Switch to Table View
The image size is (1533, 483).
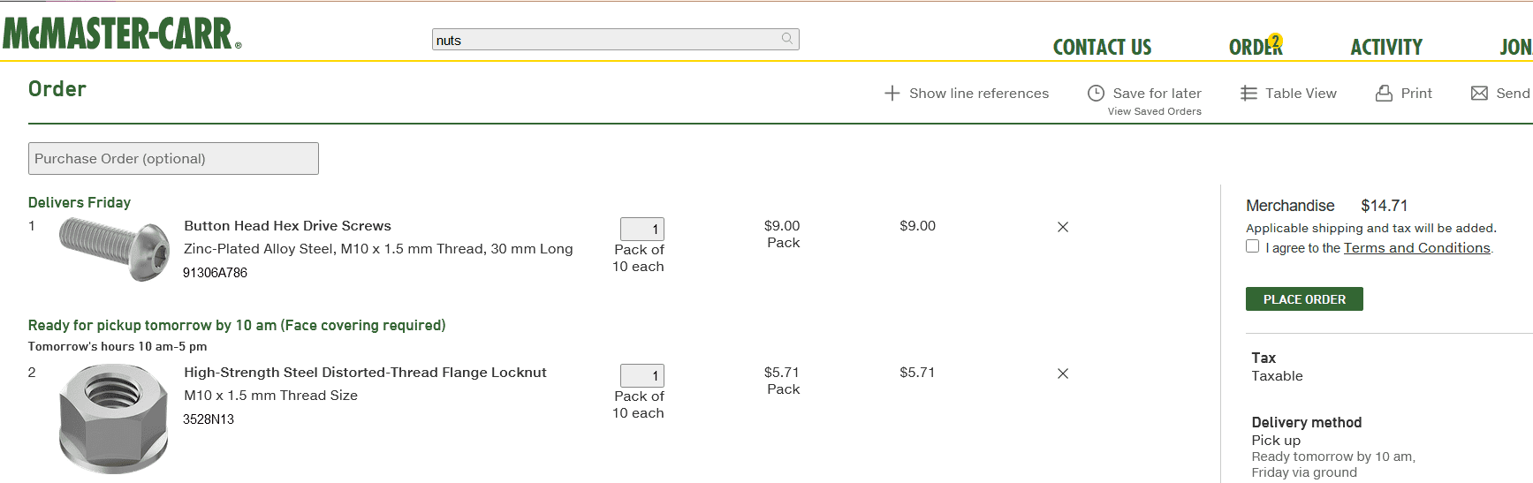(x=1301, y=94)
